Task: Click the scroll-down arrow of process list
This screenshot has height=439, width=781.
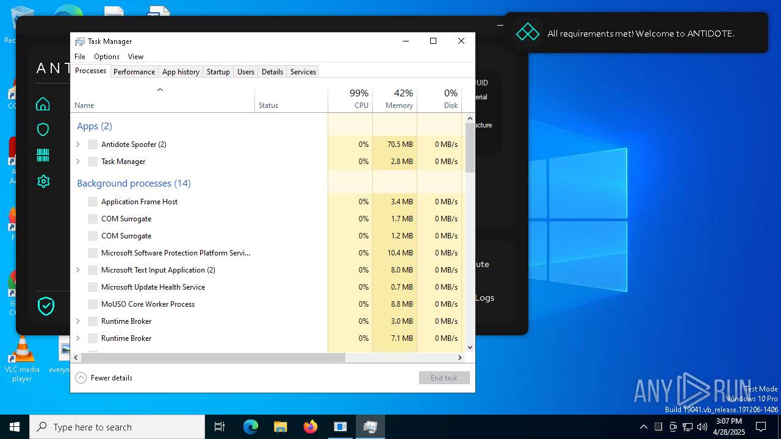Action: (470, 348)
